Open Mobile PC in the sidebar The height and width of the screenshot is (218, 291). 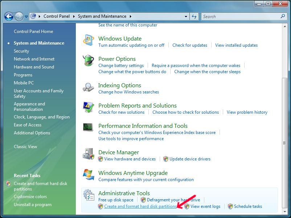24,83
